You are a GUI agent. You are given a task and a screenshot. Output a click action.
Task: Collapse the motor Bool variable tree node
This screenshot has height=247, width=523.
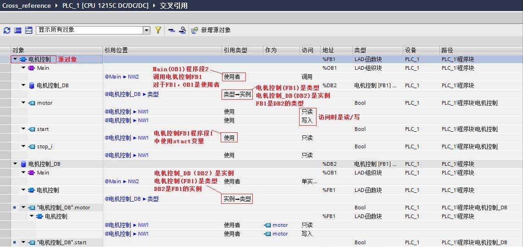tap(23, 103)
